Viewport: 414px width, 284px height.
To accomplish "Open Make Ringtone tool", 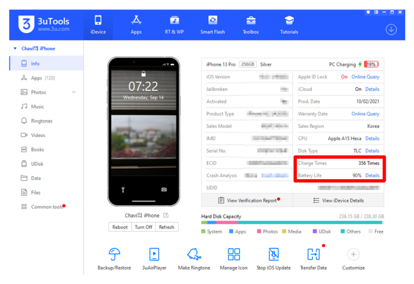I will click(194, 259).
